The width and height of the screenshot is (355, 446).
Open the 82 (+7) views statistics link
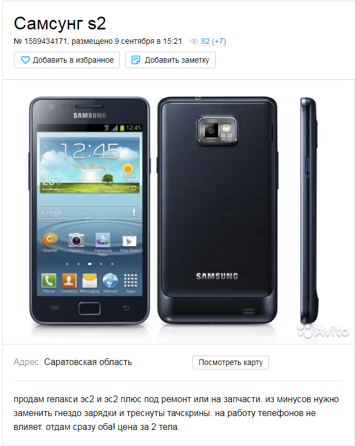tap(214, 42)
